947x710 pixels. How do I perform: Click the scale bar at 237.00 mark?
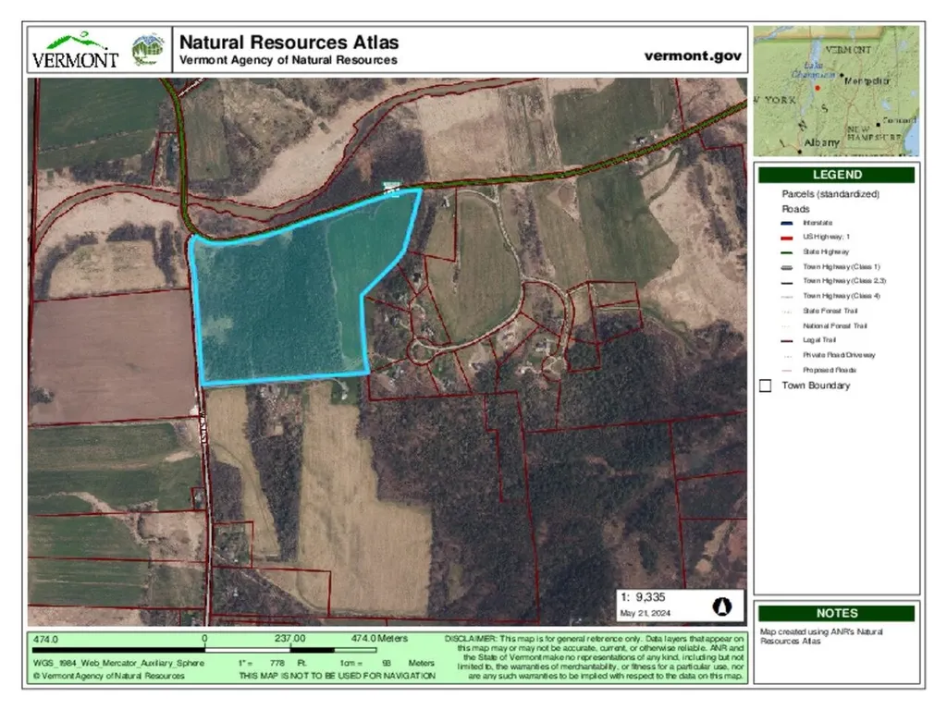coord(289,650)
